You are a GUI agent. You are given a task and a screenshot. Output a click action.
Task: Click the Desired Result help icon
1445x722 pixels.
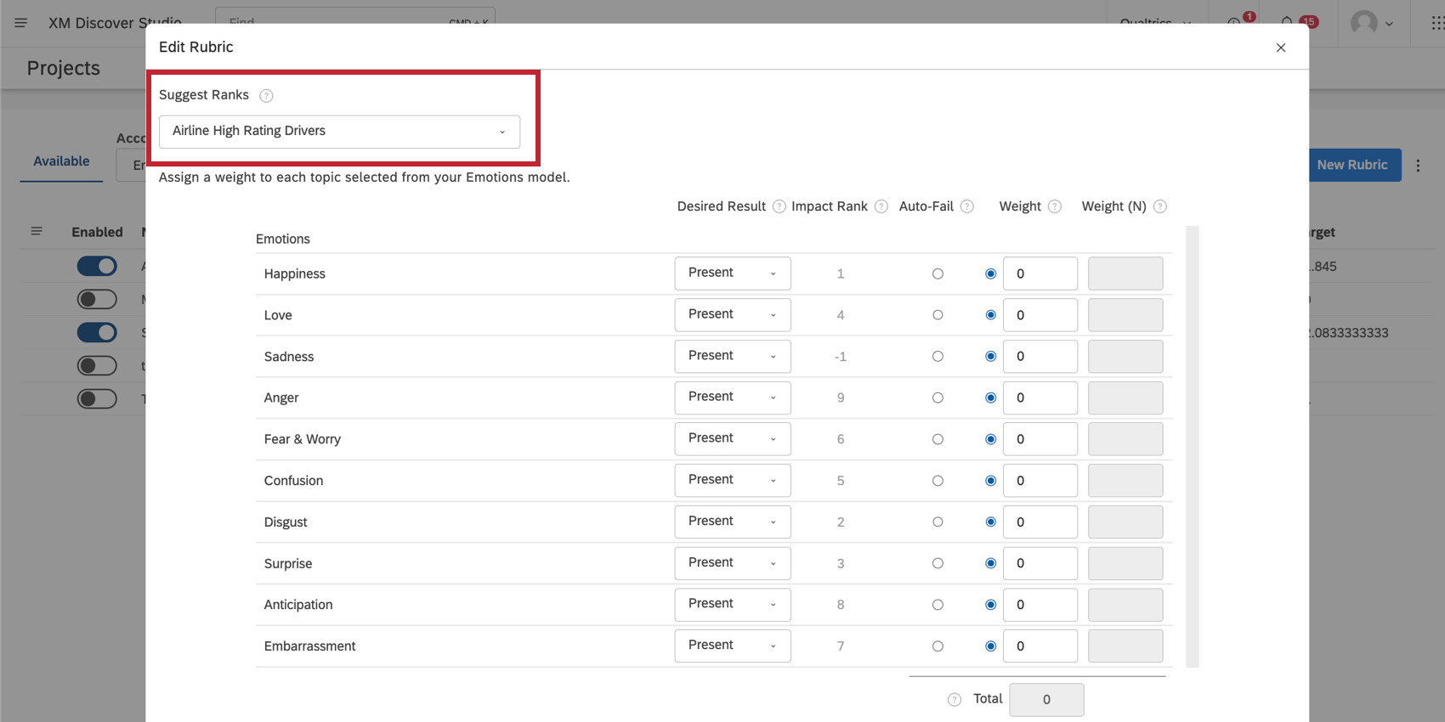click(779, 206)
